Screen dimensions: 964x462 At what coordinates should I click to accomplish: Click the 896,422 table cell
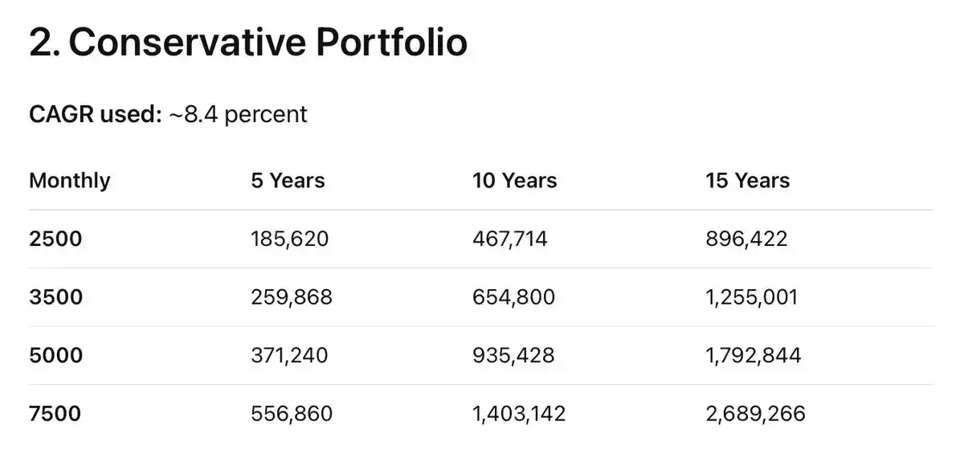tap(746, 239)
